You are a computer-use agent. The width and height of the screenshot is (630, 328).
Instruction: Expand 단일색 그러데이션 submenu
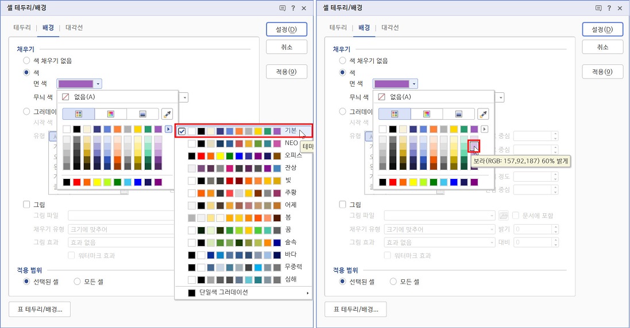244,292
